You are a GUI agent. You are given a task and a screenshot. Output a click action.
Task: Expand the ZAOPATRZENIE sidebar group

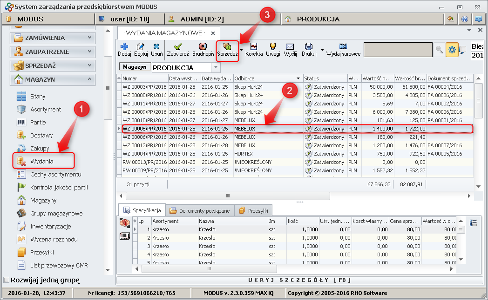[x=52, y=52]
